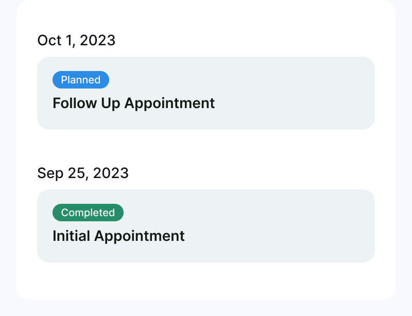Click the green Completed status badge

point(88,213)
